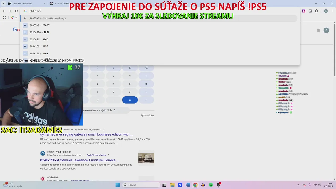Screen dimensions: 336x189
Task: Open the 'symantec messaging gateway small business' result
Action: tap(87, 134)
